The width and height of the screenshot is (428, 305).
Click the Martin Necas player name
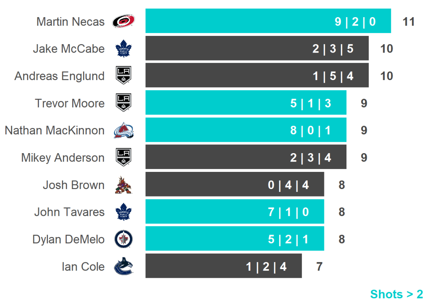[x=71, y=21]
